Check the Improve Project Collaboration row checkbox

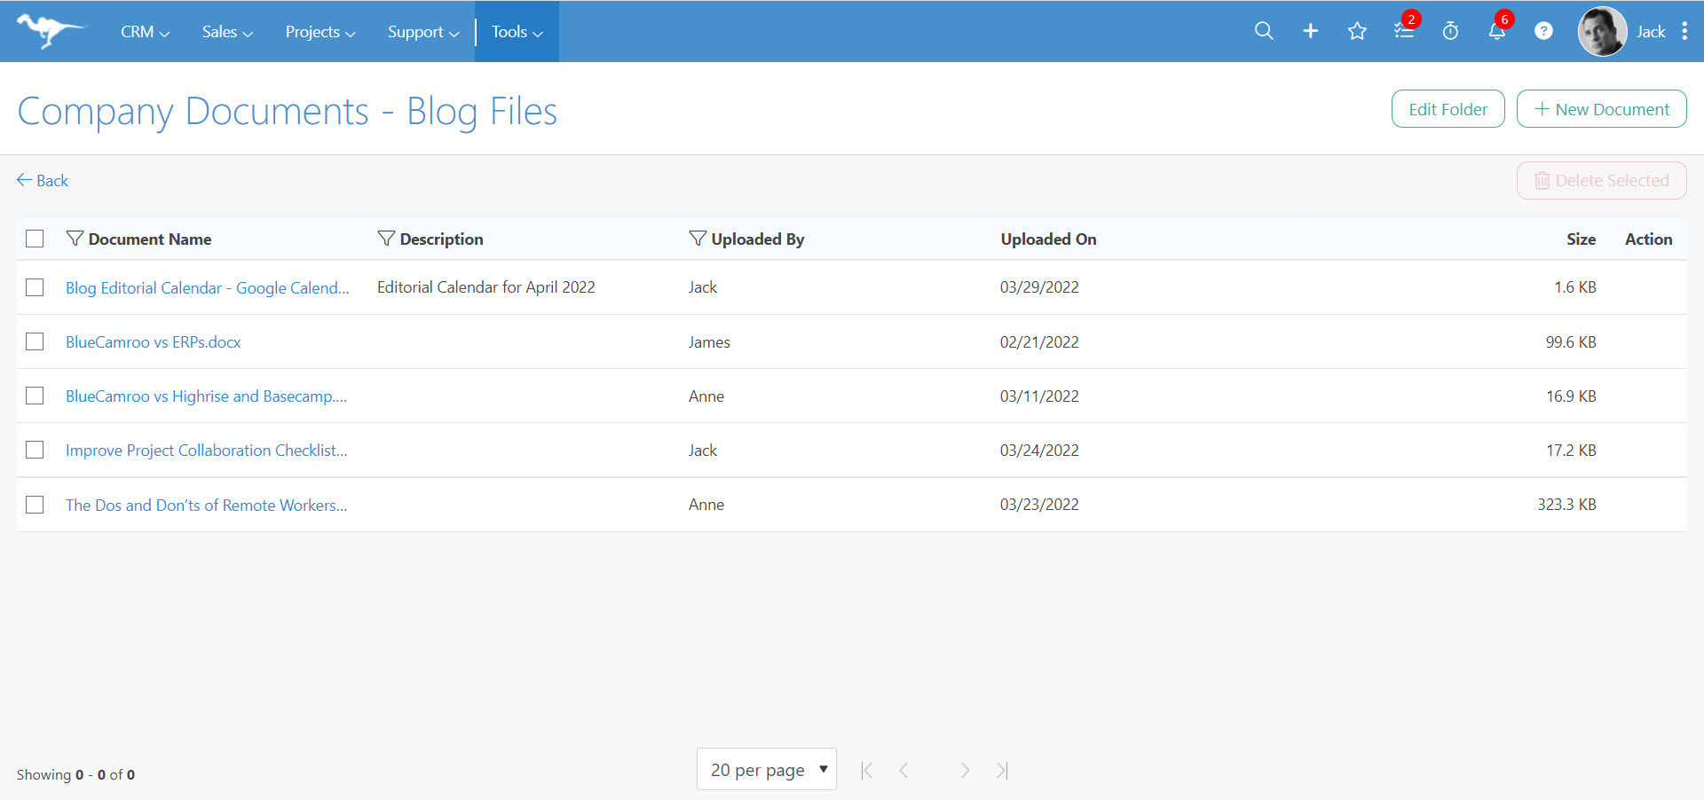35,450
